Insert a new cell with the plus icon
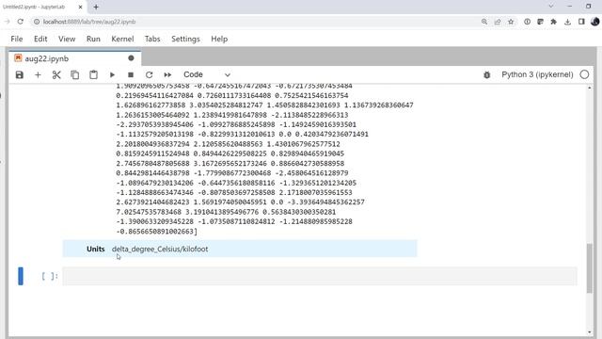 38,75
